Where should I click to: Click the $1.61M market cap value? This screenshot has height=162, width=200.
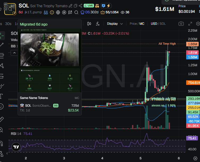click(x=164, y=9)
